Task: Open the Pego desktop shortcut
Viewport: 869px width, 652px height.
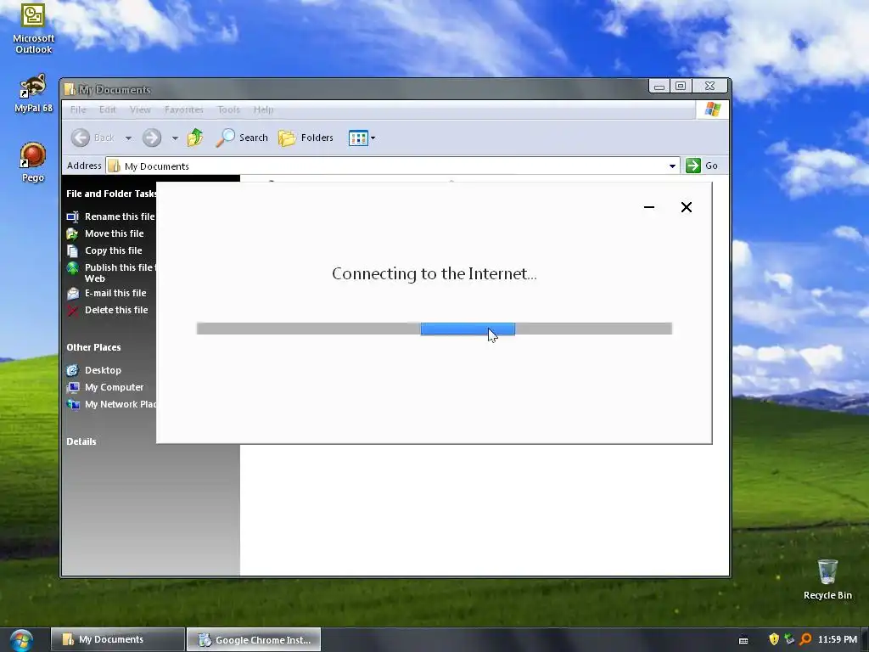Action: tap(33, 162)
